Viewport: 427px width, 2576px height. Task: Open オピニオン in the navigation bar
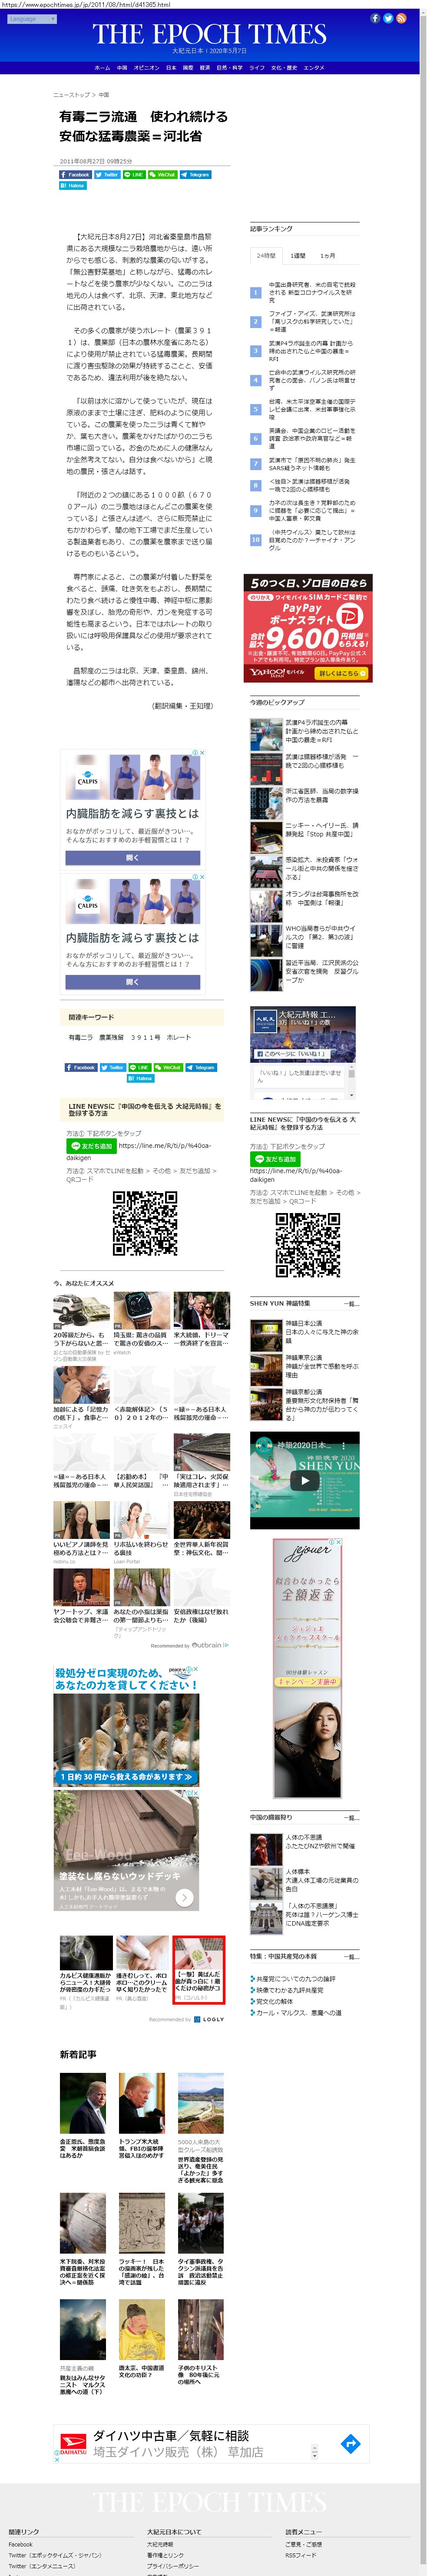click(x=147, y=68)
